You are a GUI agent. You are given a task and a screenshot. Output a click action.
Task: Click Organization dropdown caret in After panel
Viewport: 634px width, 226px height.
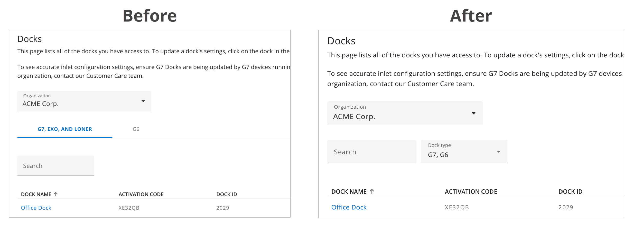tap(473, 113)
